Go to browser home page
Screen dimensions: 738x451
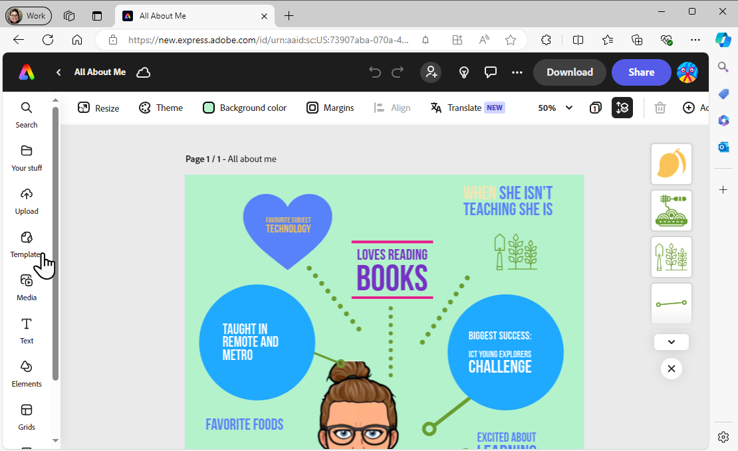pos(77,40)
